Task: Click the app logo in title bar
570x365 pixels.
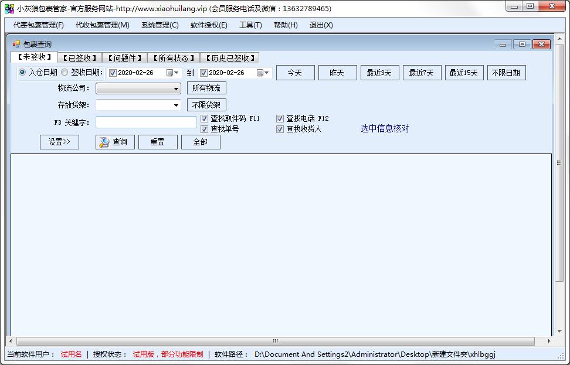Action: (x=9, y=8)
